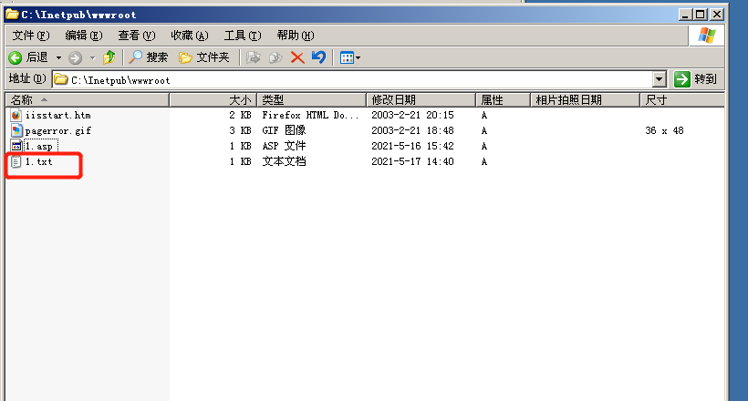This screenshot has width=748, height=401.
Task: Click the pagerror.gif file name
Action: click(57, 130)
